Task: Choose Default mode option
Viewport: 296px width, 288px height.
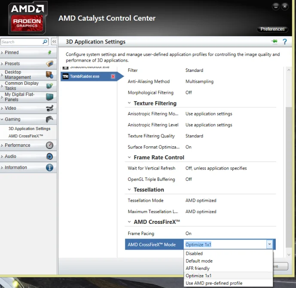Action: (x=228, y=261)
